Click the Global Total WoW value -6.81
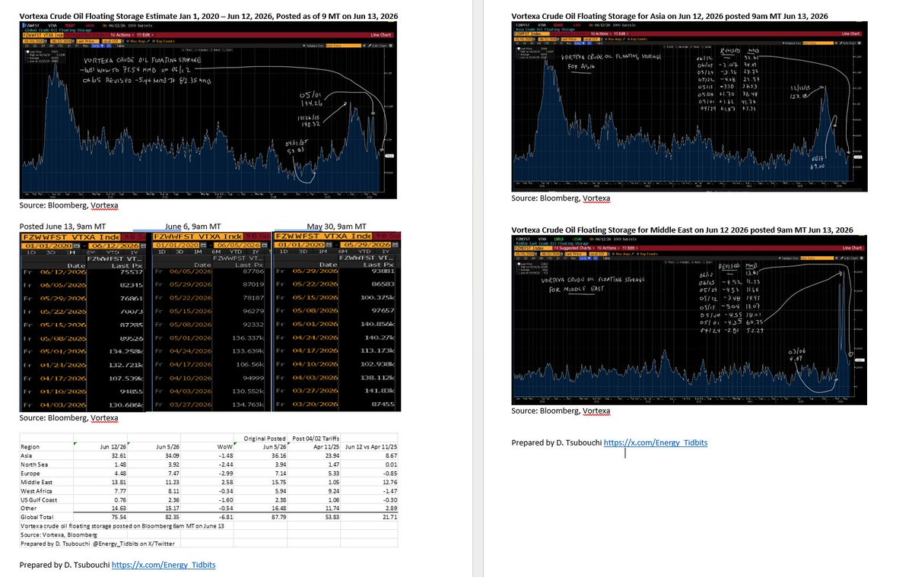Image resolution: width=912 pixels, height=577 pixels. coord(225,517)
